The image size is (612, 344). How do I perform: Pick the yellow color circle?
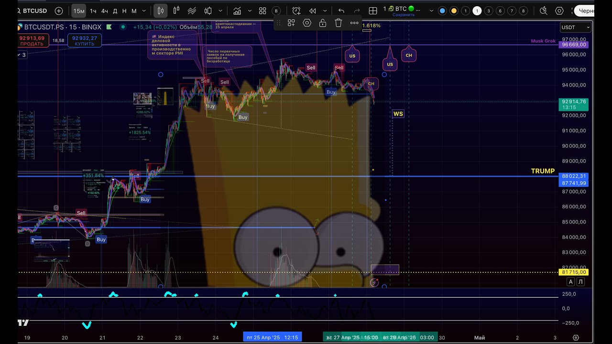click(x=454, y=11)
